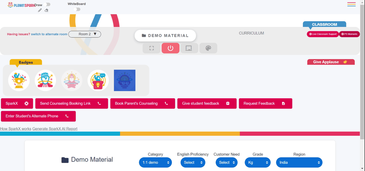Open the Region India dropdown
The image size is (365, 171).
[x=299, y=162]
